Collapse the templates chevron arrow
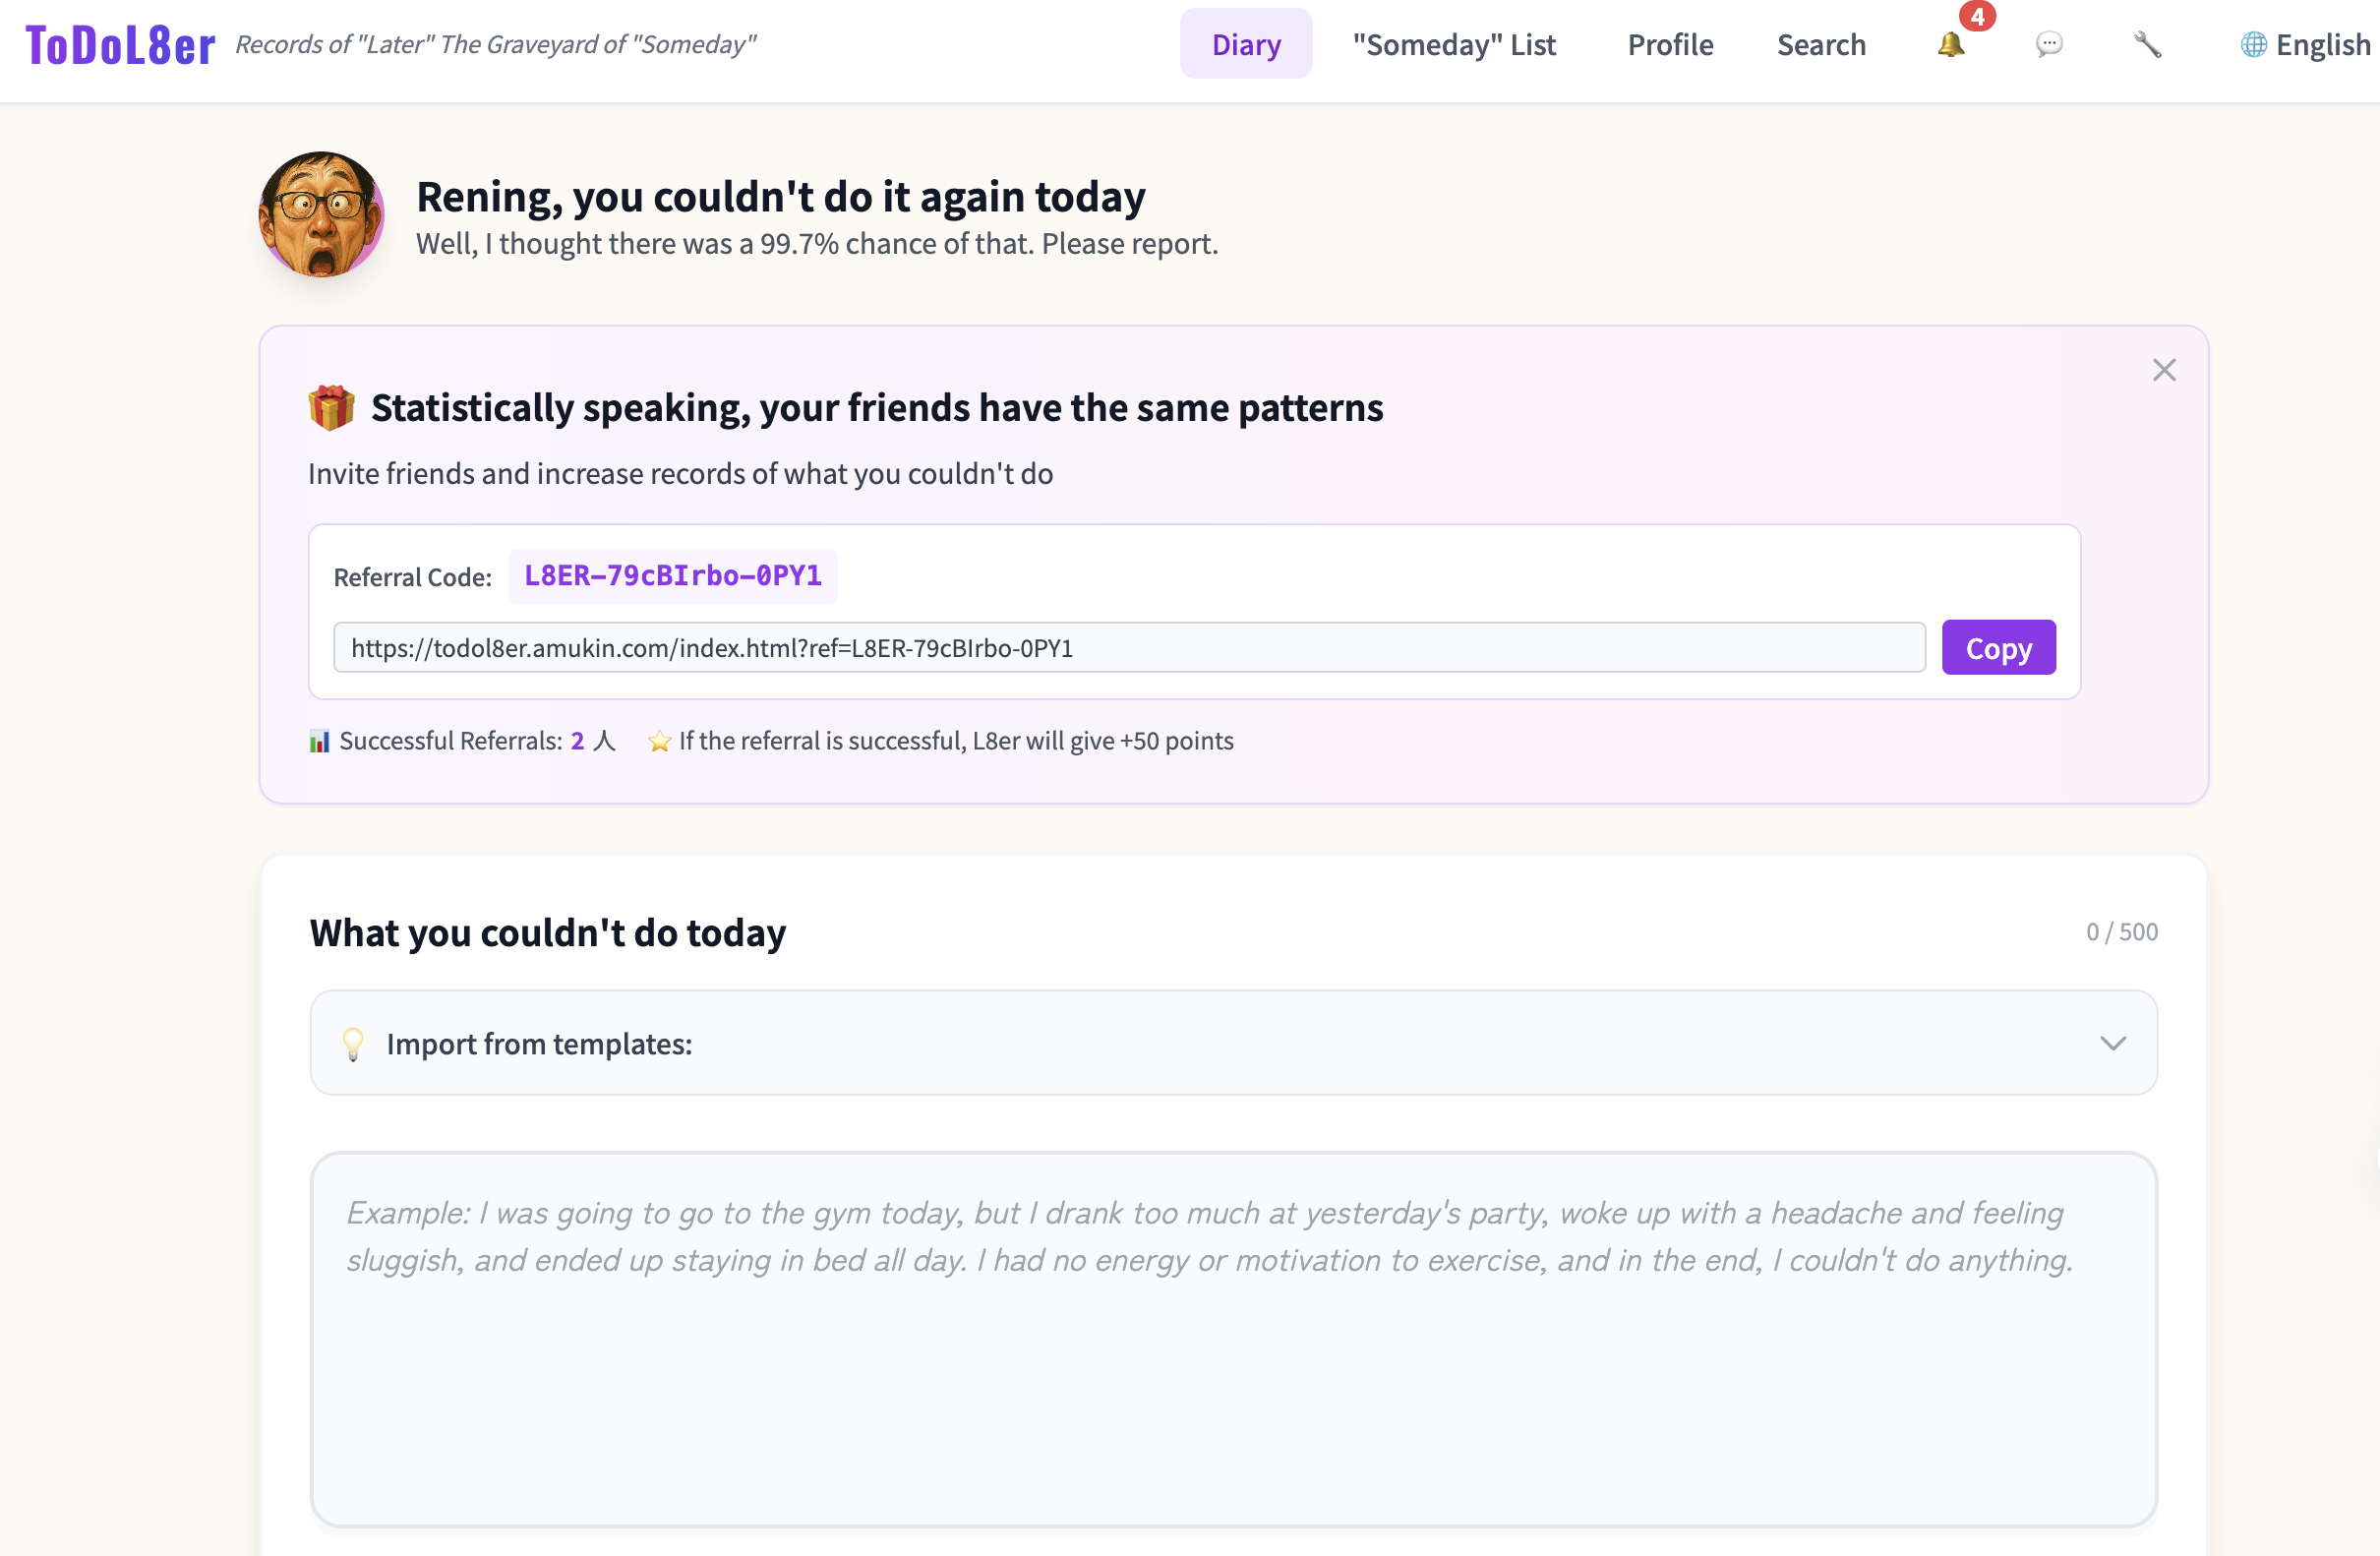 (2113, 1043)
